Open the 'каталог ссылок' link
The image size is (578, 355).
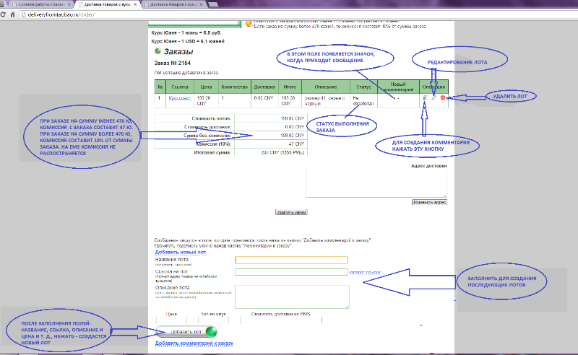pyautogui.click(x=365, y=272)
